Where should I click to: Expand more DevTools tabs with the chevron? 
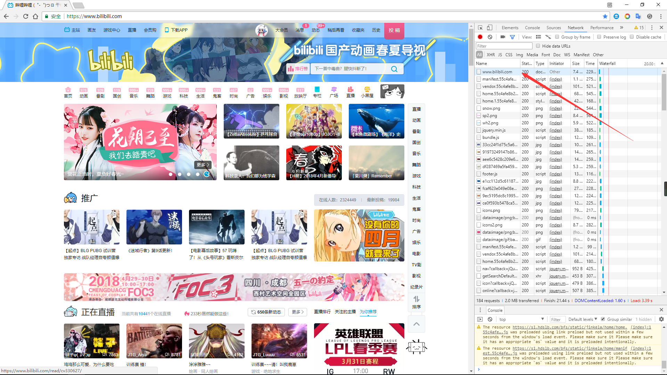click(621, 27)
